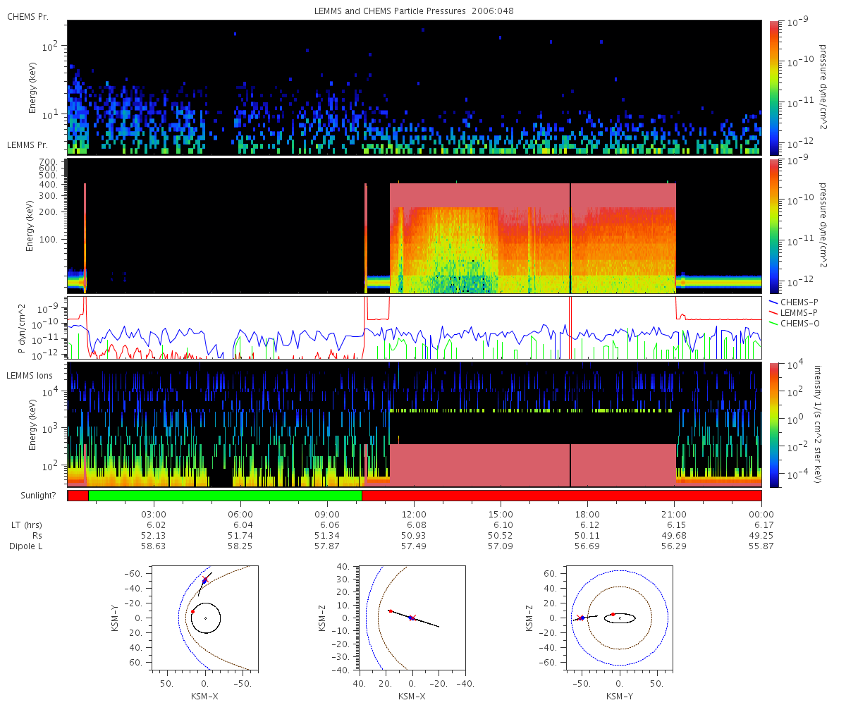Image resolution: width=846 pixels, height=705 pixels.
Task: Click the long red segment of the Sunlight bar
Action: pyautogui.click(x=561, y=496)
